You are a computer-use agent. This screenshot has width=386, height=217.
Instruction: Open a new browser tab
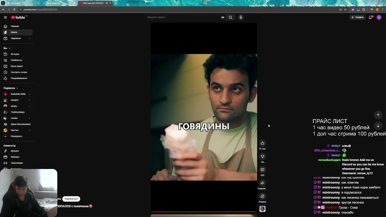[115, 3]
